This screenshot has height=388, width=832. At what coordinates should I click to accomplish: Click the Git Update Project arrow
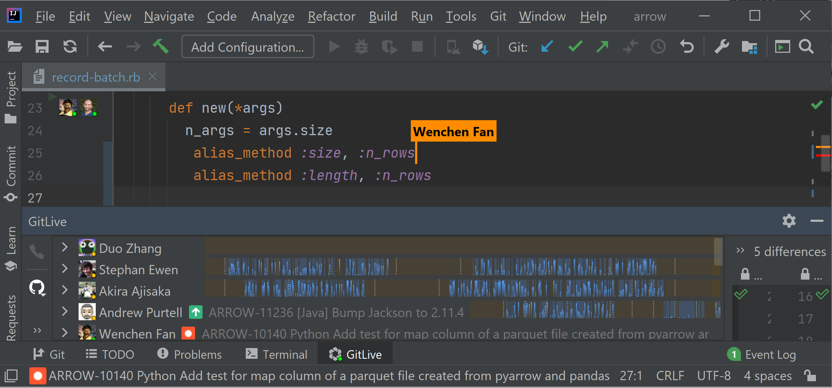pyautogui.click(x=547, y=47)
